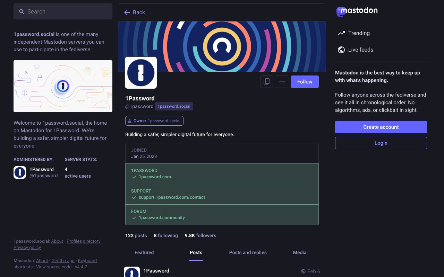Open the more options ellipsis menu
Image resolution: width=444 pixels, height=277 pixels.
(282, 81)
